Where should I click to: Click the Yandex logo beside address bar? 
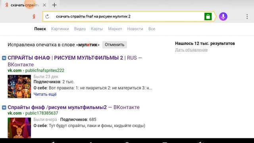tap(34, 17)
